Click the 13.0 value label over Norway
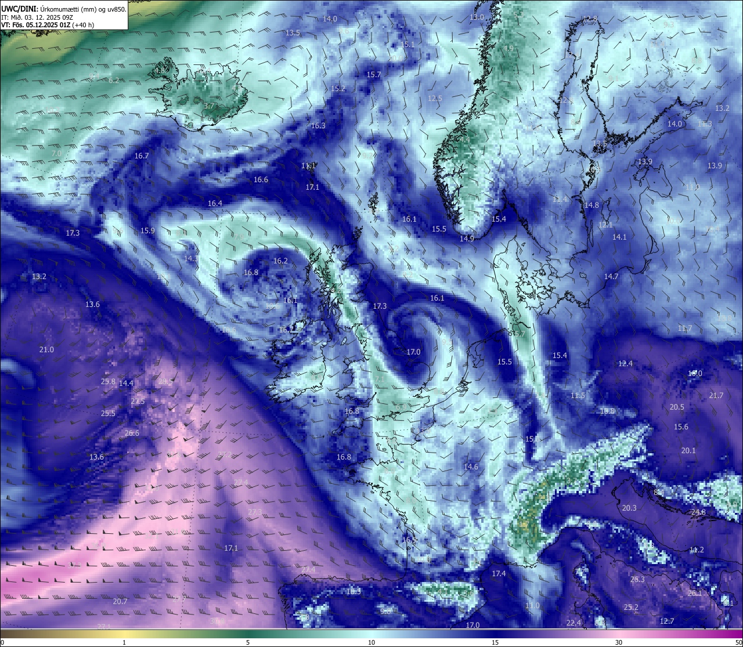 (477, 17)
